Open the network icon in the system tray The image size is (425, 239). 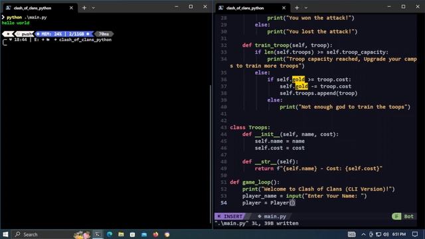coord(379,234)
